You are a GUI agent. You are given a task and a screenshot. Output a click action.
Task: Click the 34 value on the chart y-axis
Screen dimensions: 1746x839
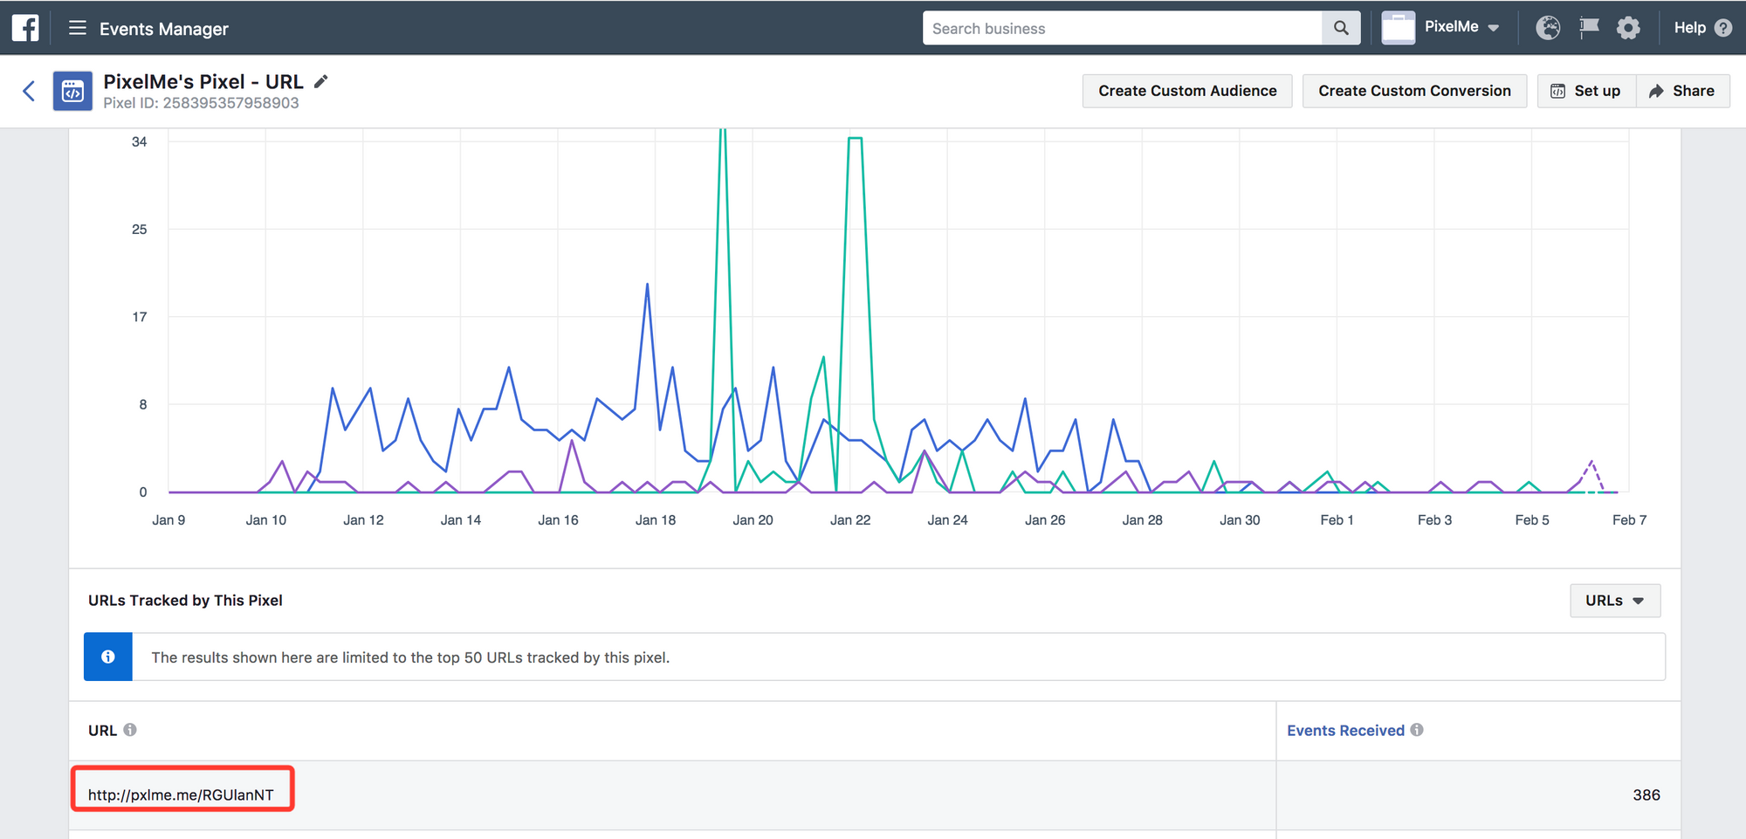click(x=139, y=141)
